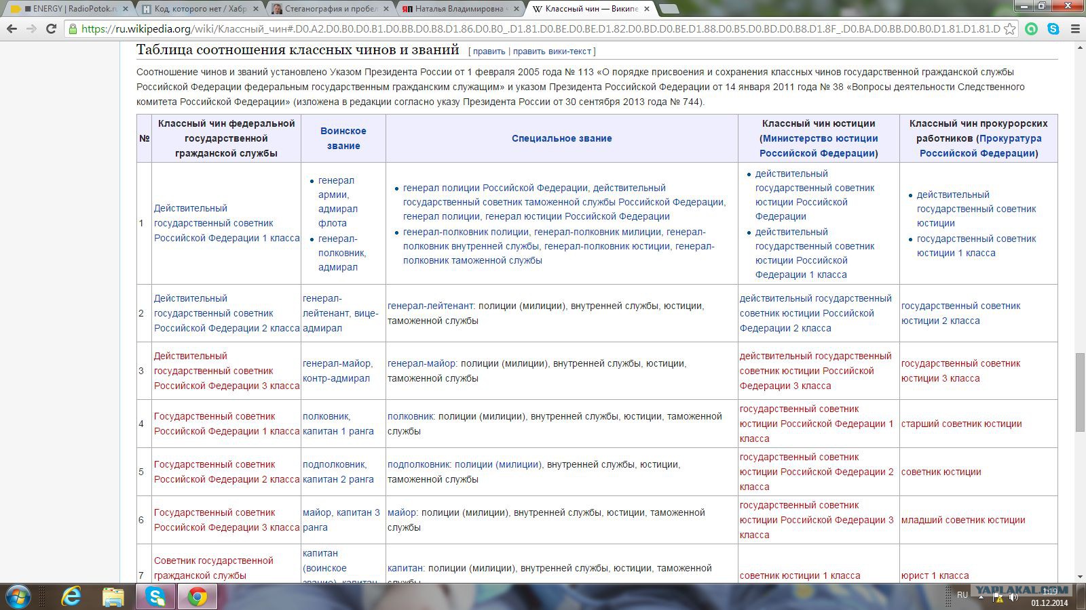The width and height of the screenshot is (1086, 610).
Task: Open 'генерал-полковник полиции' special rank link
Action: (x=466, y=232)
